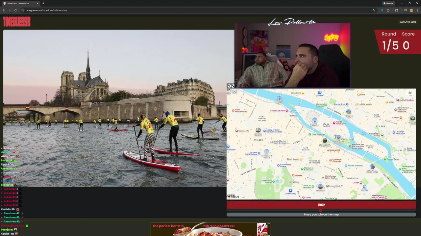Reload the TimeGuessr page
The height and width of the screenshot is (236, 421).
click(x=15, y=10)
